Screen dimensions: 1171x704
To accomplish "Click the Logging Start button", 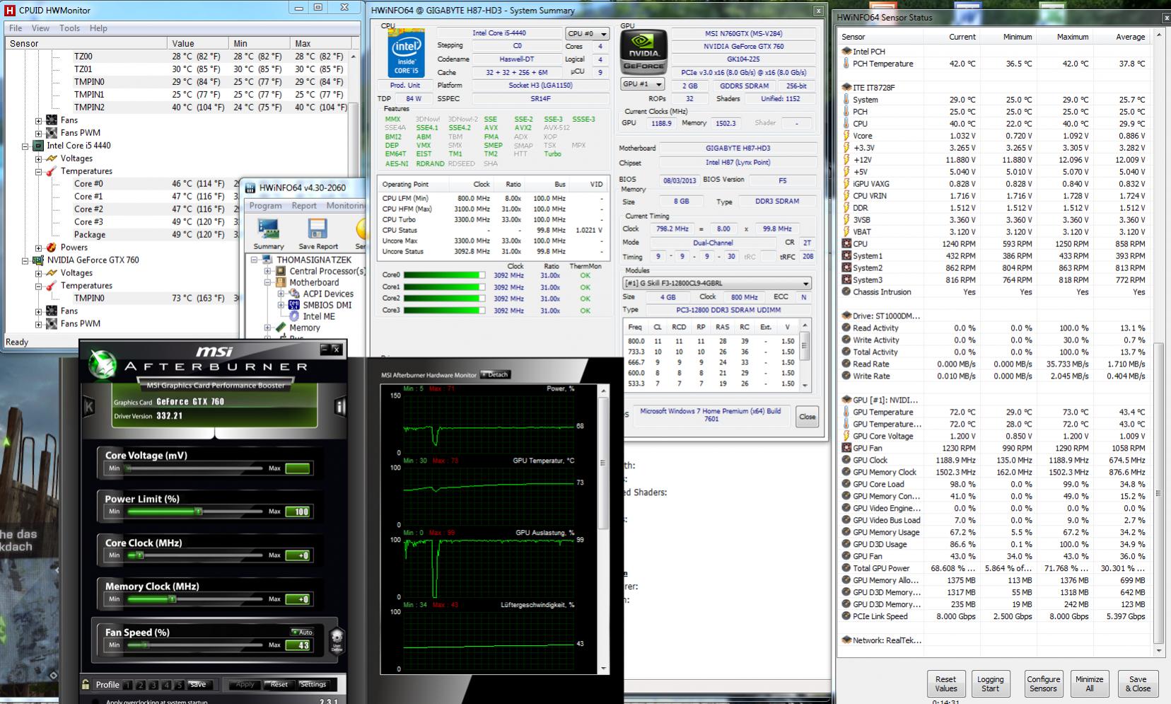I will [x=990, y=683].
